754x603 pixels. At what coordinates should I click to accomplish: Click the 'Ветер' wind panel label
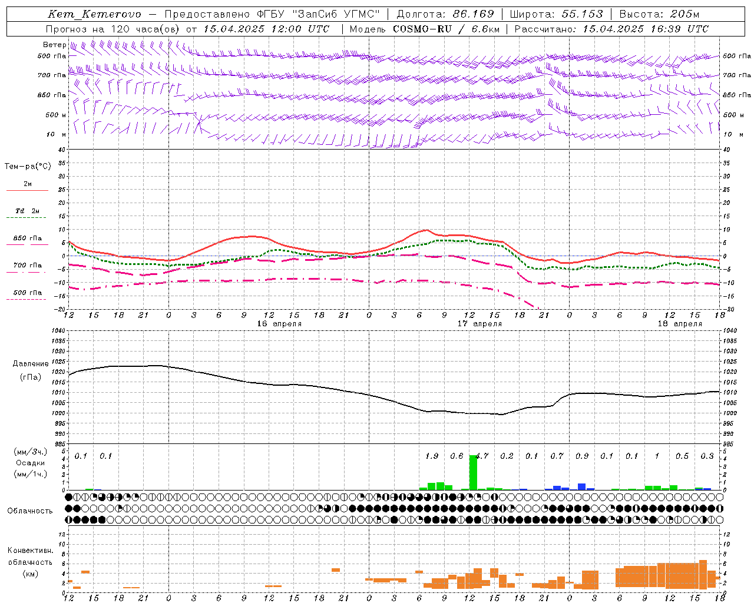(x=55, y=45)
